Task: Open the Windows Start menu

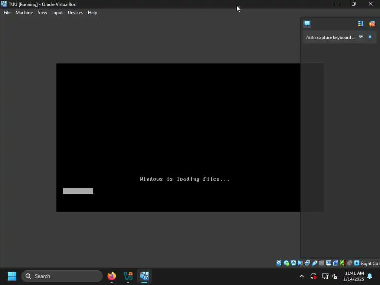Action: click(x=12, y=276)
